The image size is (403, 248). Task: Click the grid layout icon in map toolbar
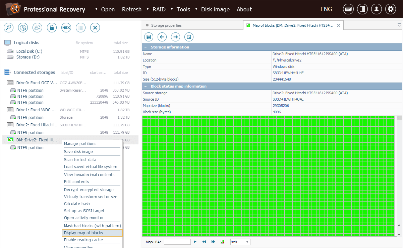(x=189, y=37)
